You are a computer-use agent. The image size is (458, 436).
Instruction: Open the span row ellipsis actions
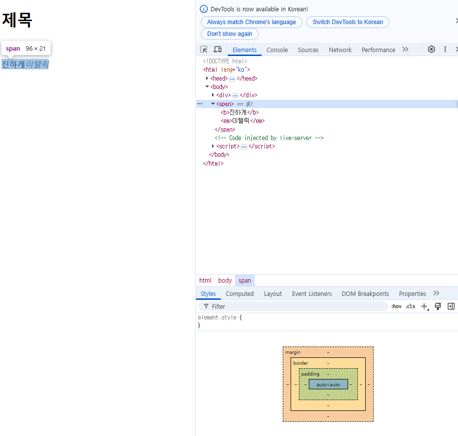200,104
